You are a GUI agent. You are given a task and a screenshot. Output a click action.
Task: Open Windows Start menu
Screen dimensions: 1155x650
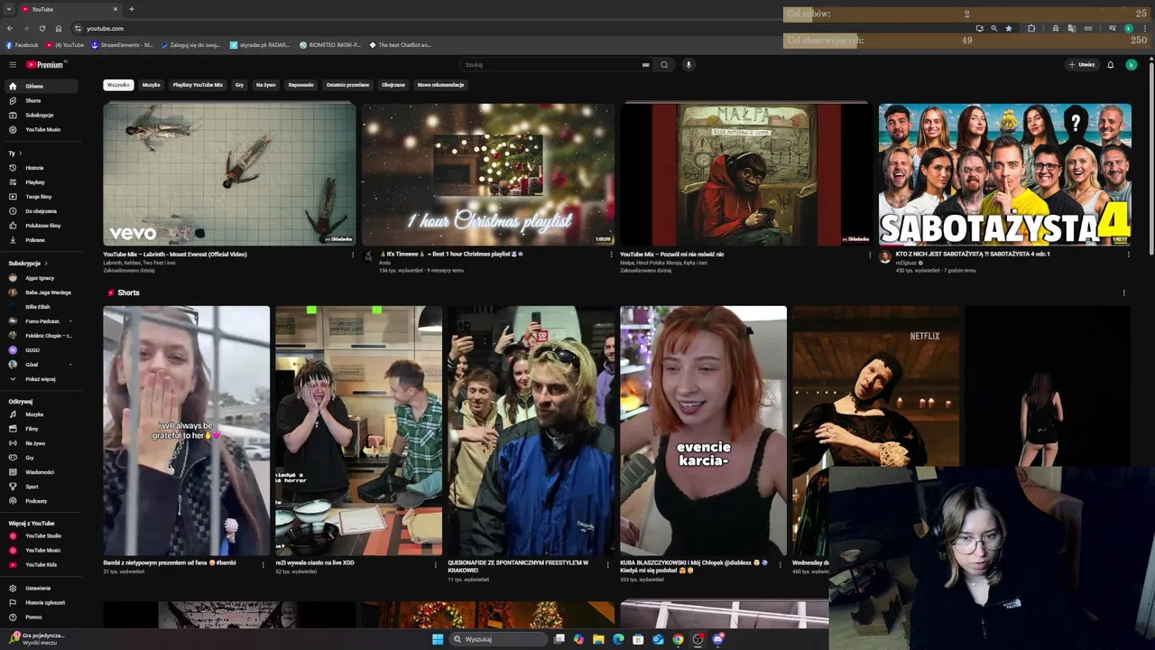(438, 639)
